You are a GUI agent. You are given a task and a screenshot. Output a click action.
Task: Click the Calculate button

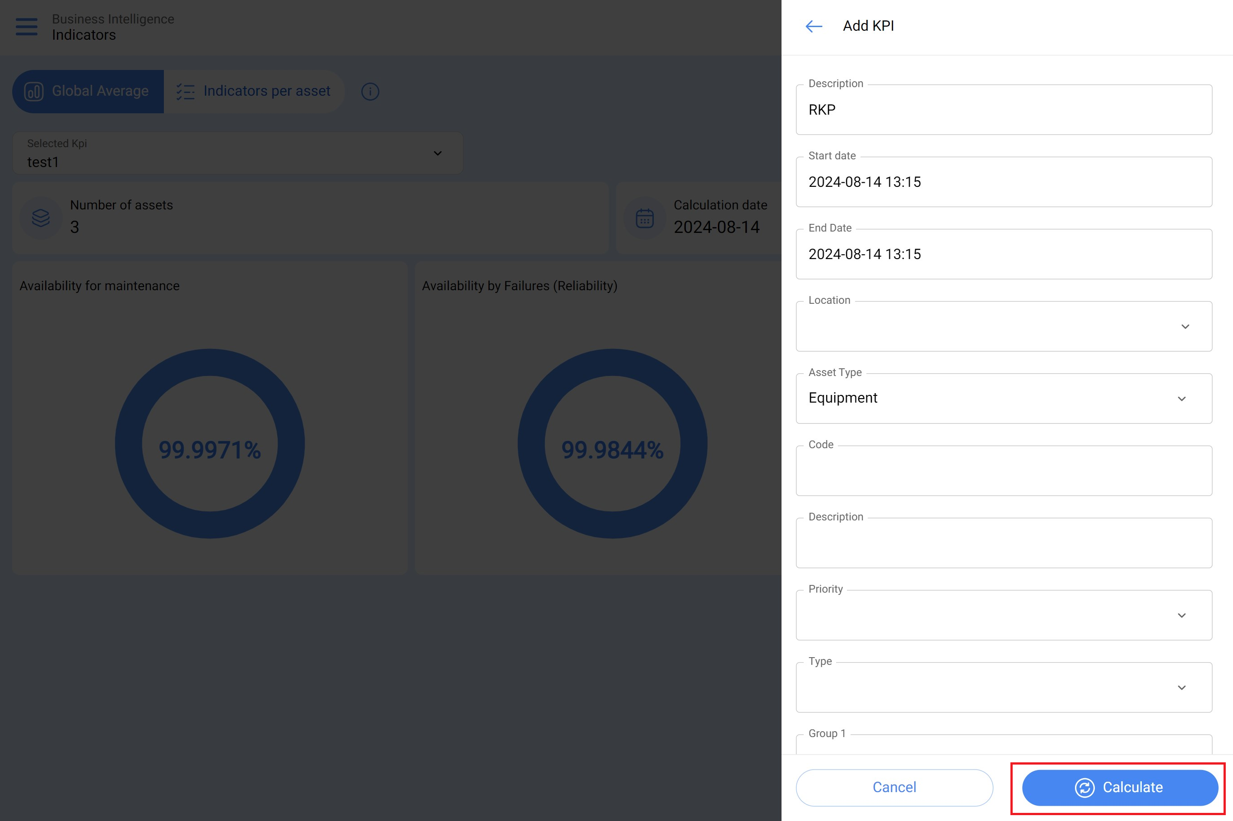1120,788
